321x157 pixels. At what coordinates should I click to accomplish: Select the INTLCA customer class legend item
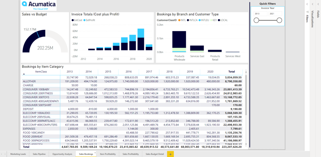coord(192,20)
